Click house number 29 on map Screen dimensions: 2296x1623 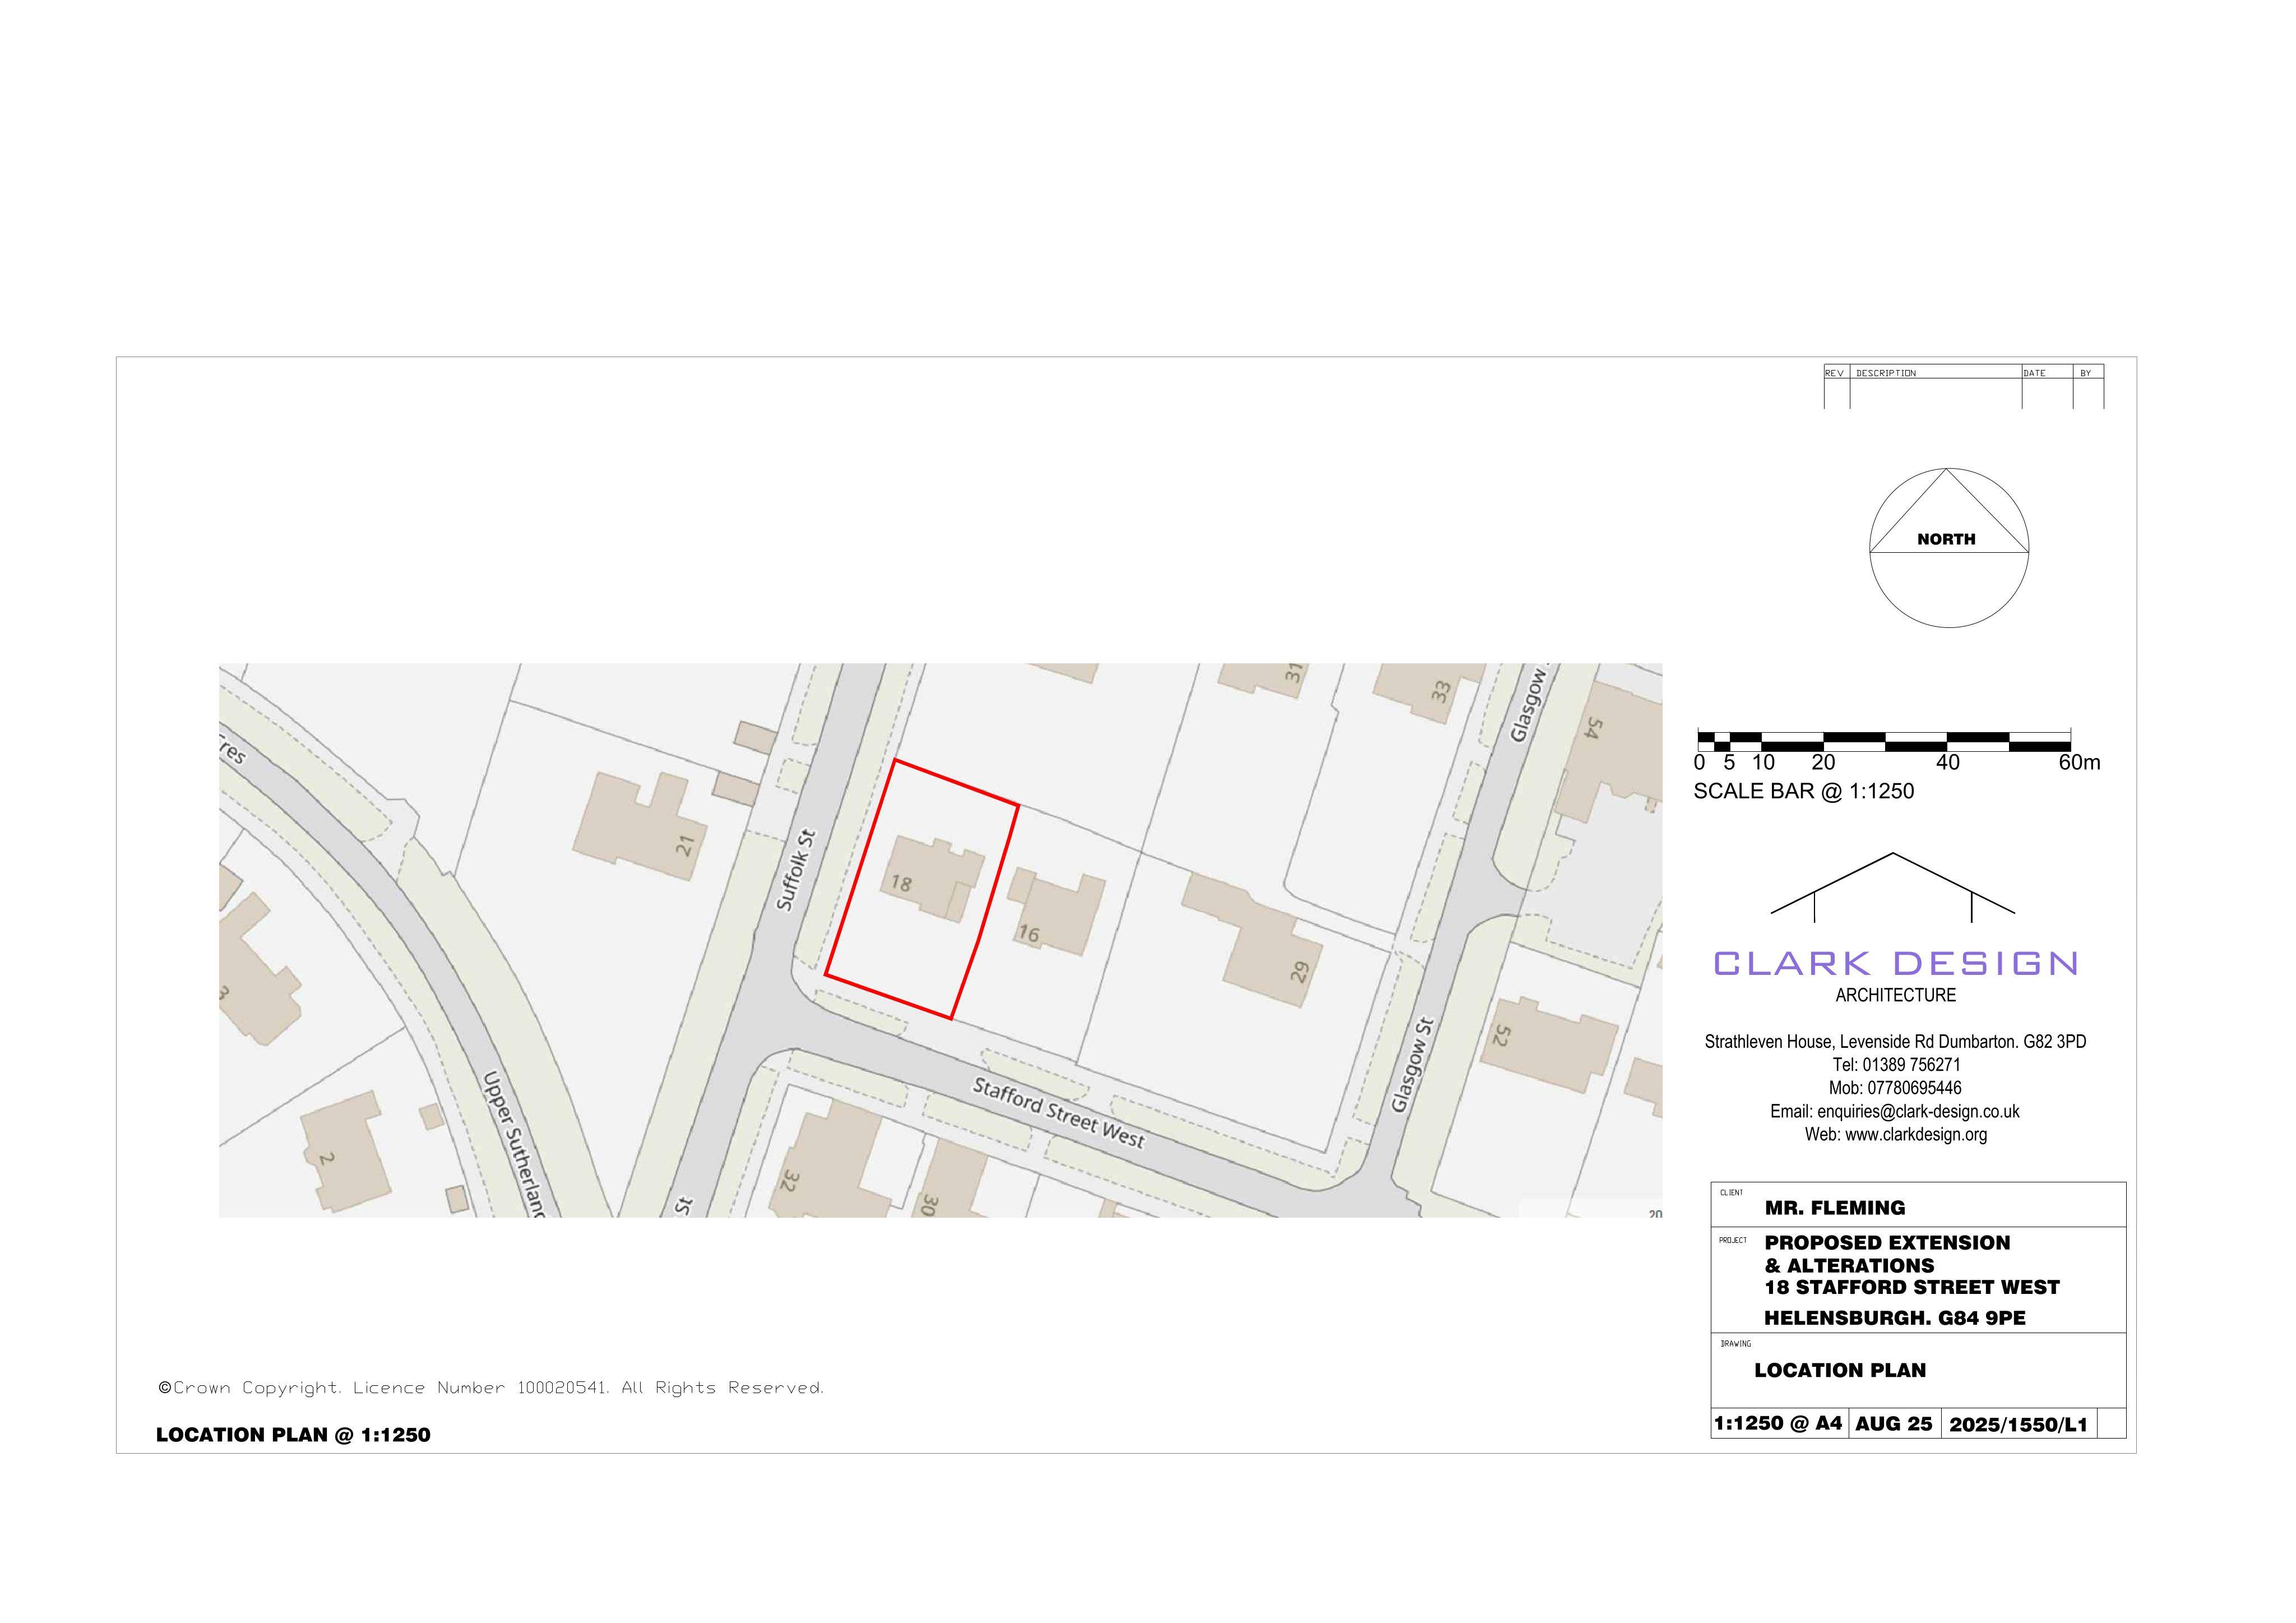[x=1299, y=971]
